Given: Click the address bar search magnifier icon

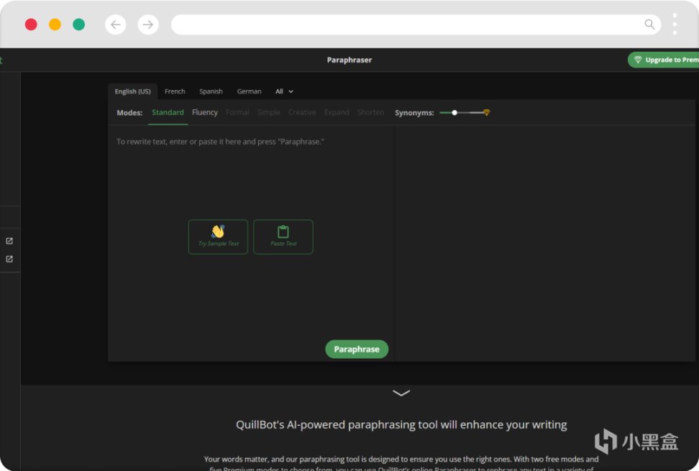Looking at the screenshot, I should (x=649, y=24).
